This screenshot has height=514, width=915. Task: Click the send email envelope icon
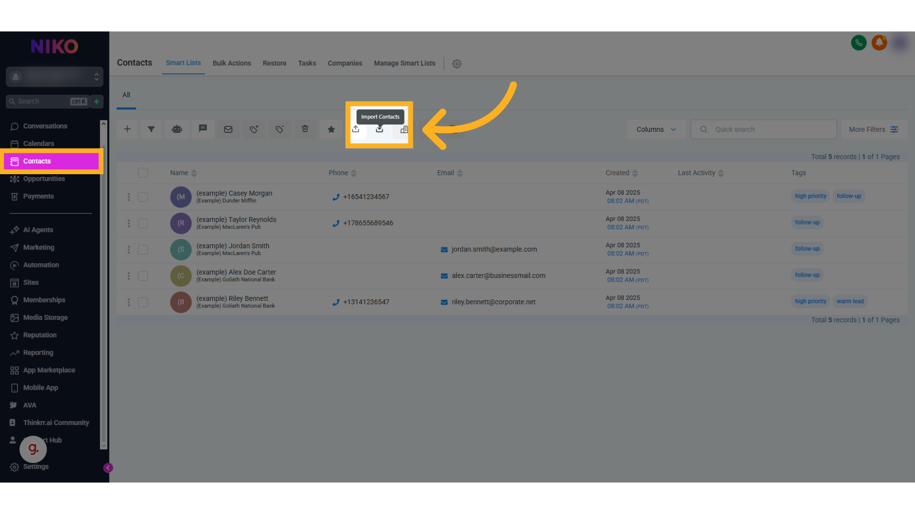[228, 129]
